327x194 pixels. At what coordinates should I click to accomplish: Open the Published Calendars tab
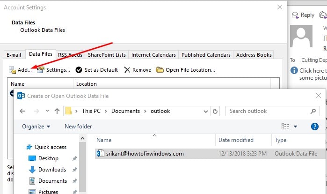click(x=206, y=55)
